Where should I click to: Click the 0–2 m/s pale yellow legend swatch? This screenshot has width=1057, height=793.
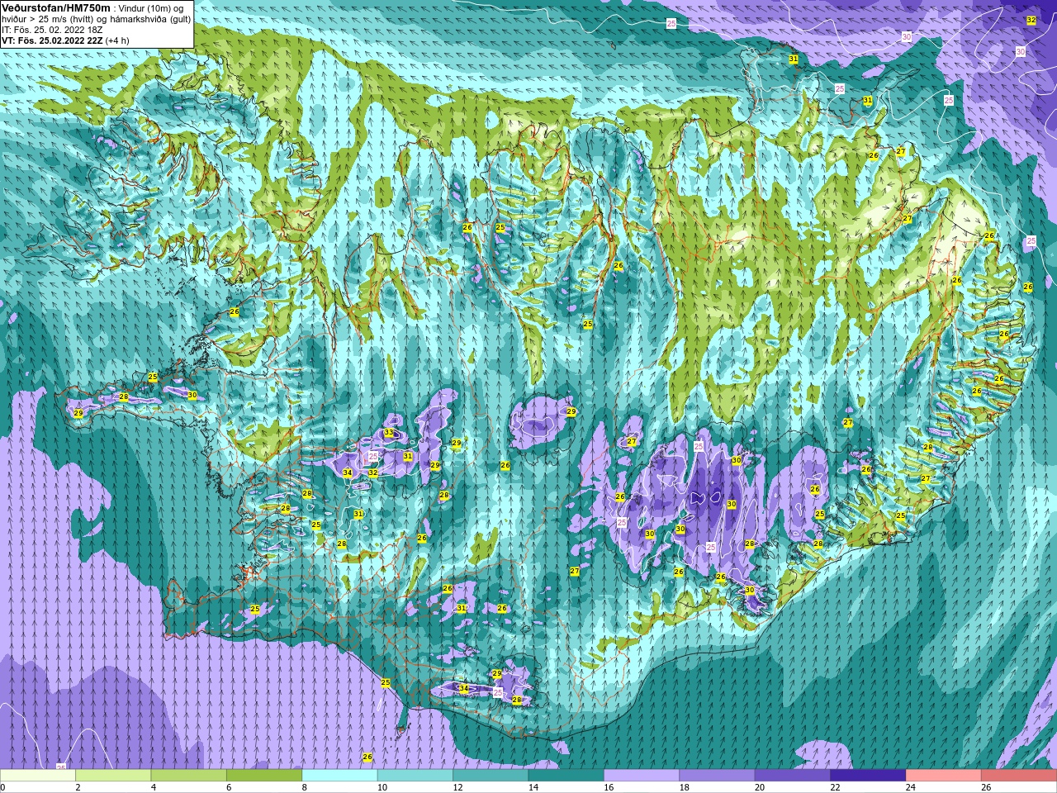38,776
